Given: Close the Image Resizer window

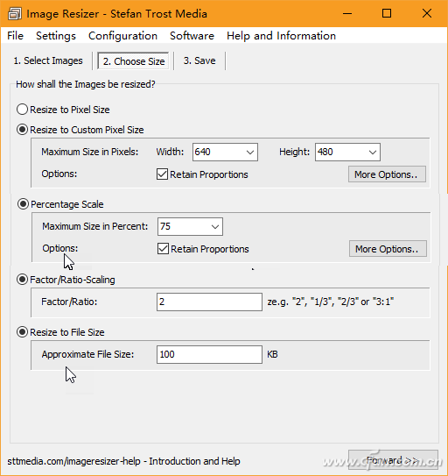Looking at the screenshot, I should point(427,14).
